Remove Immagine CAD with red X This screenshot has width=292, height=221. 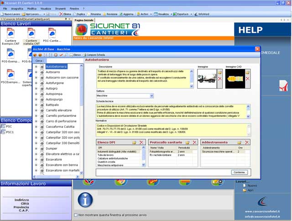[x=247, y=79]
